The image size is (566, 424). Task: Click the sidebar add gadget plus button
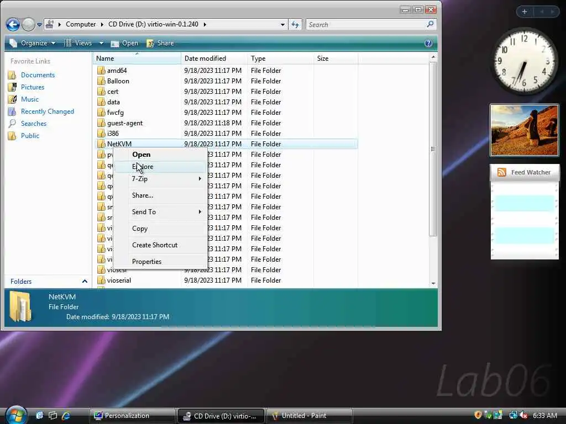click(525, 12)
